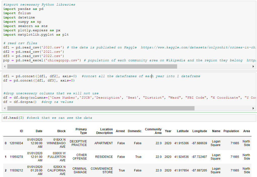Click the 018XX N WINNEBAGO AVE block cell
Viewport: 257px width, 177px height.
[56, 143]
